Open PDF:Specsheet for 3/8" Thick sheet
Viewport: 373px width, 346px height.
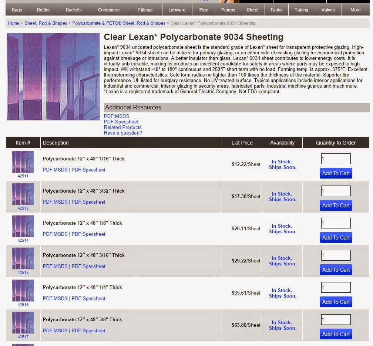point(88,330)
